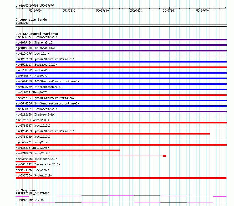Open the nsv1150276 (John2014) entry
The width and height of the screenshot is (234, 206).
click(x=32, y=54)
